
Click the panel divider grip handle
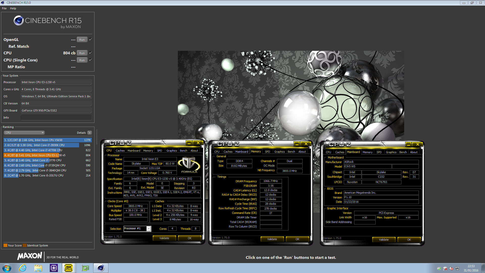tap(96, 136)
